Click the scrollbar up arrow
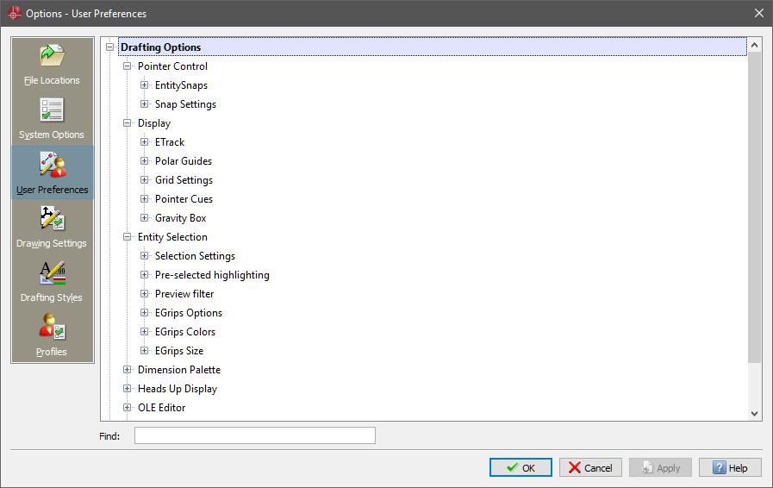Viewport: 773px width, 488px height. [754, 45]
